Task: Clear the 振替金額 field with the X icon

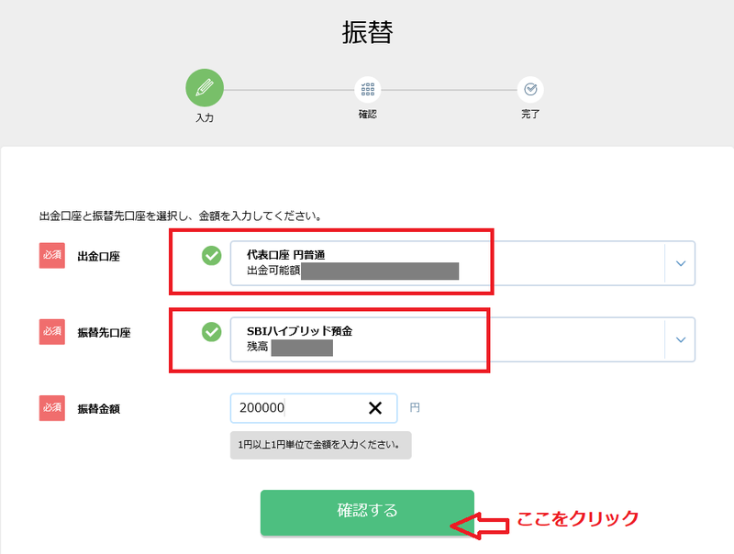Action: pyautogui.click(x=375, y=408)
